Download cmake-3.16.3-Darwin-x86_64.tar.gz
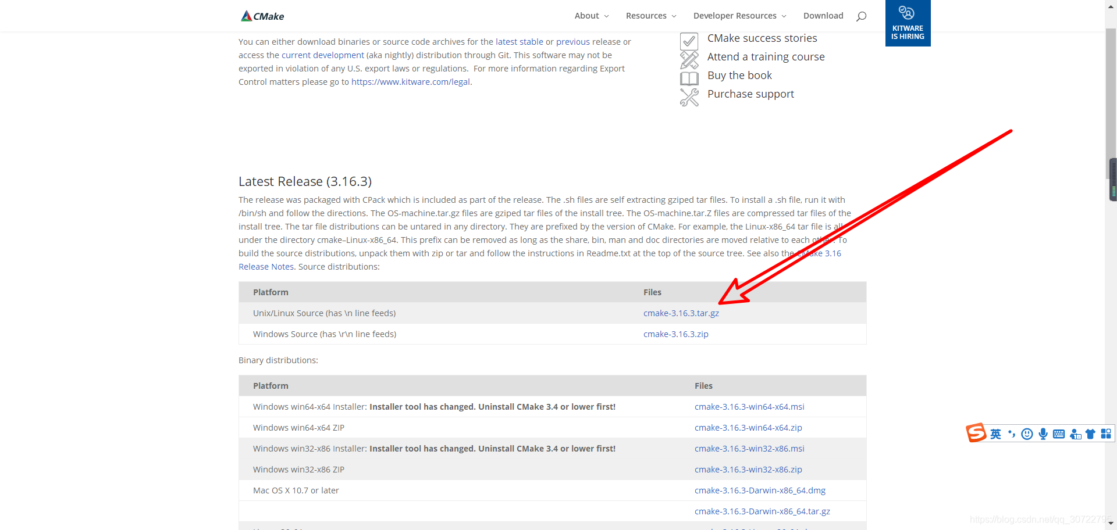1117x530 pixels. coord(762,511)
